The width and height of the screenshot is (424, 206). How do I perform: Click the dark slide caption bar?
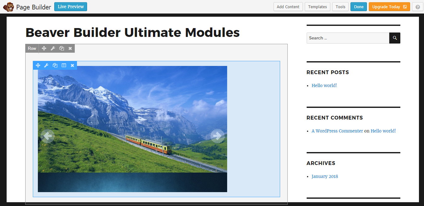[x=132, y=182]
